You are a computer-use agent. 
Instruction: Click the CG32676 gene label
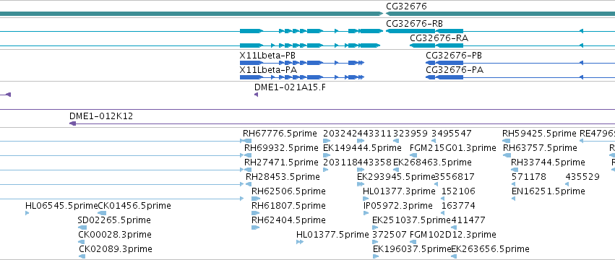[406, 6]
